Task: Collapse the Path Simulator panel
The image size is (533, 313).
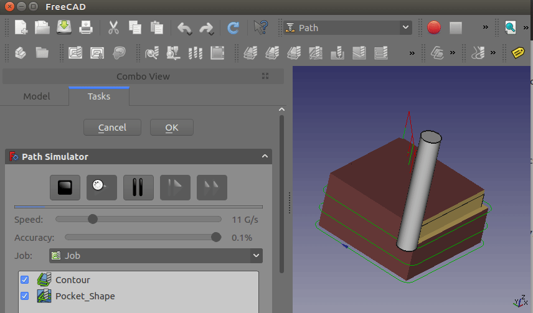Action: [265, 157]
